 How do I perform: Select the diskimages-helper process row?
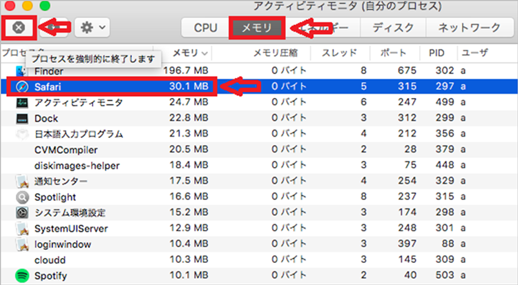[259, 166]
